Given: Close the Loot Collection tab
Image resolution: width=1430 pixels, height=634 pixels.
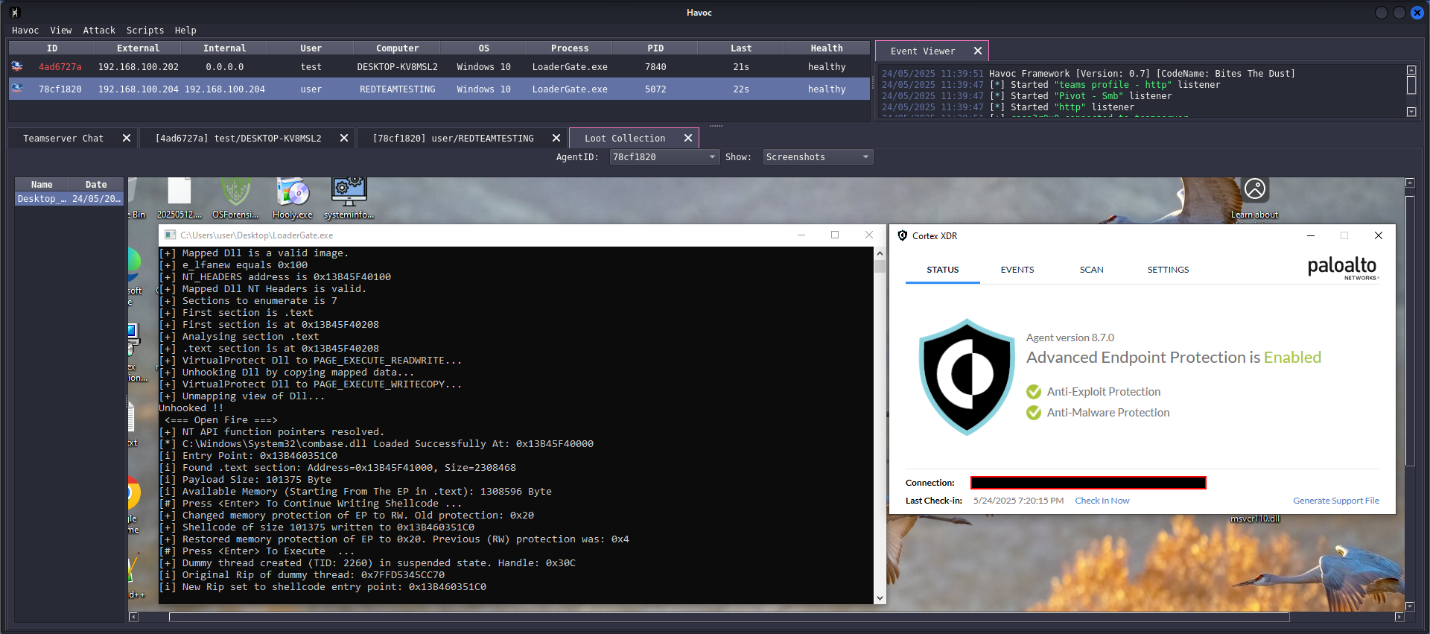Looking at the screenshot, I should [x=688, y=138].
